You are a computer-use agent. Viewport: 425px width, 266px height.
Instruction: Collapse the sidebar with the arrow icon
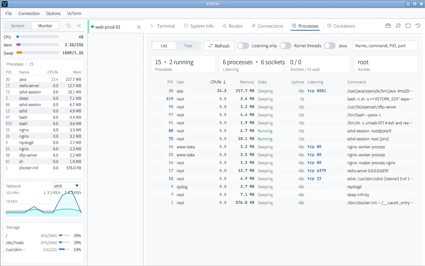(79, 26)
